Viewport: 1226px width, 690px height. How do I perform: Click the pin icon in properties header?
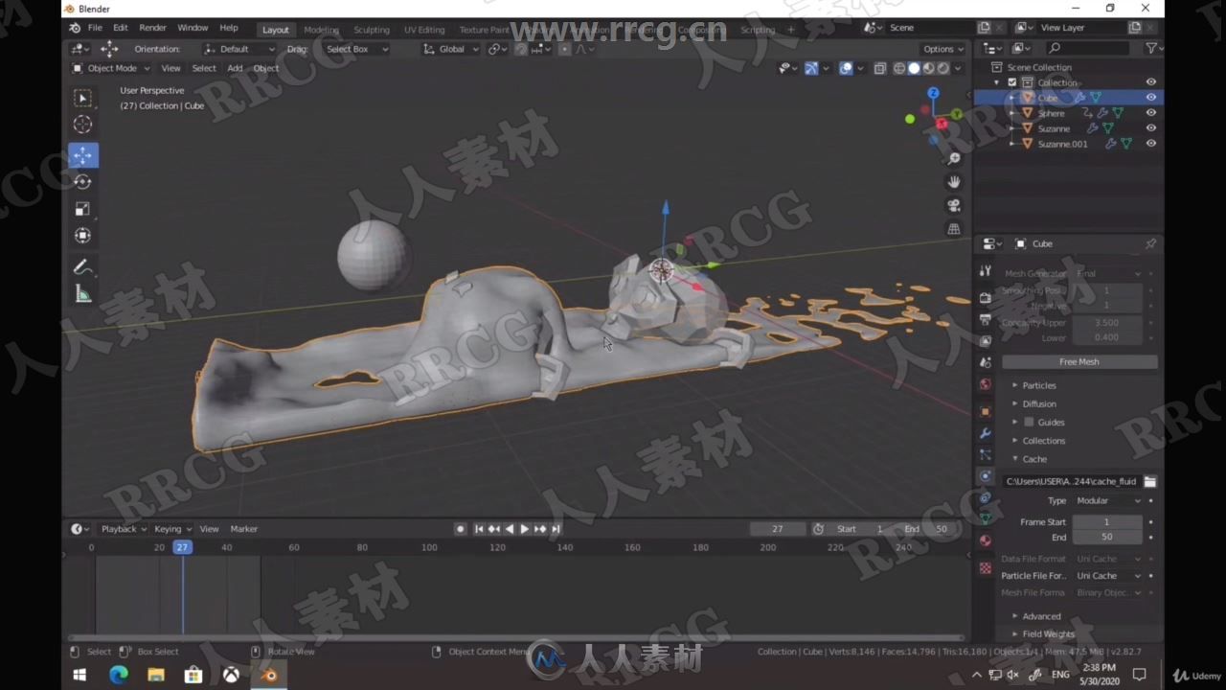pos(1150,243)
